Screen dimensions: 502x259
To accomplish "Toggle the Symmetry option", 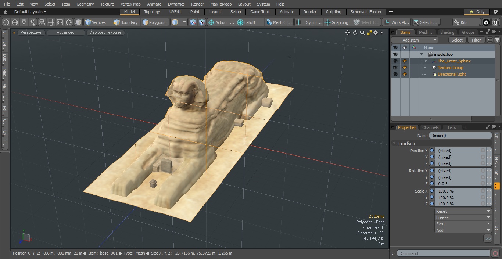I will (x=309, y=22).
